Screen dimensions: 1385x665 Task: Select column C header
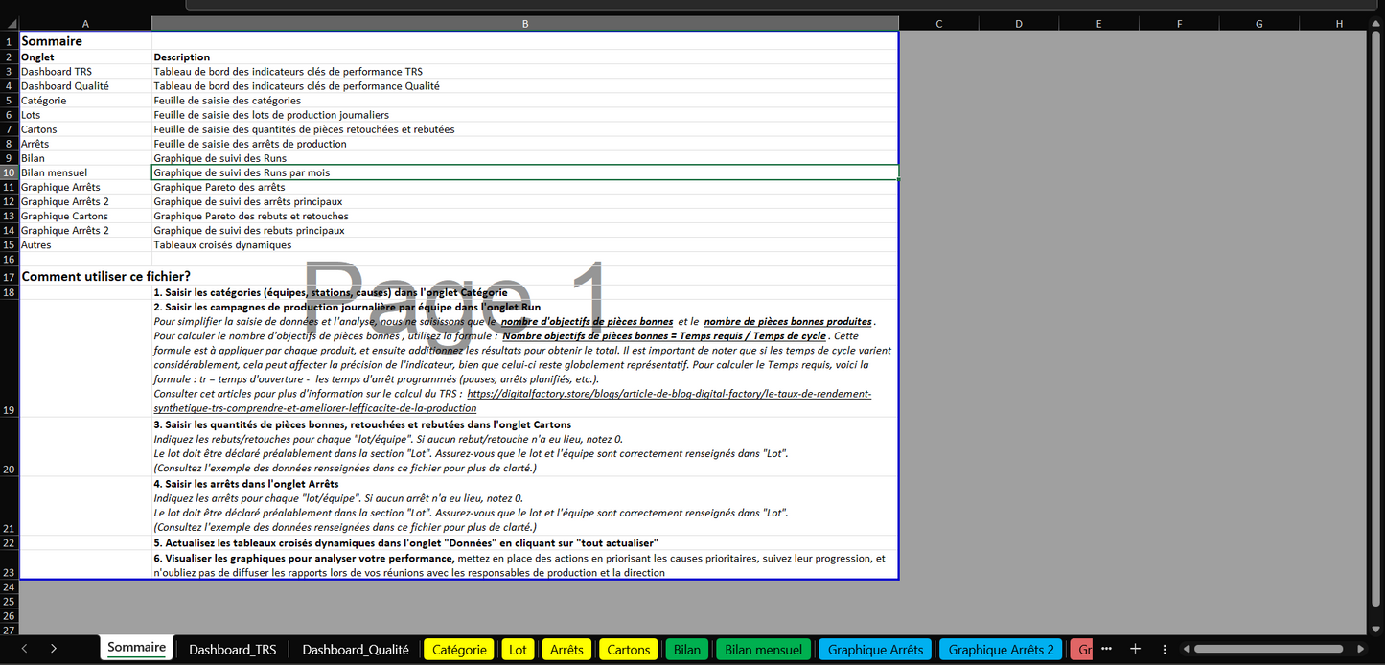[938, 23]
